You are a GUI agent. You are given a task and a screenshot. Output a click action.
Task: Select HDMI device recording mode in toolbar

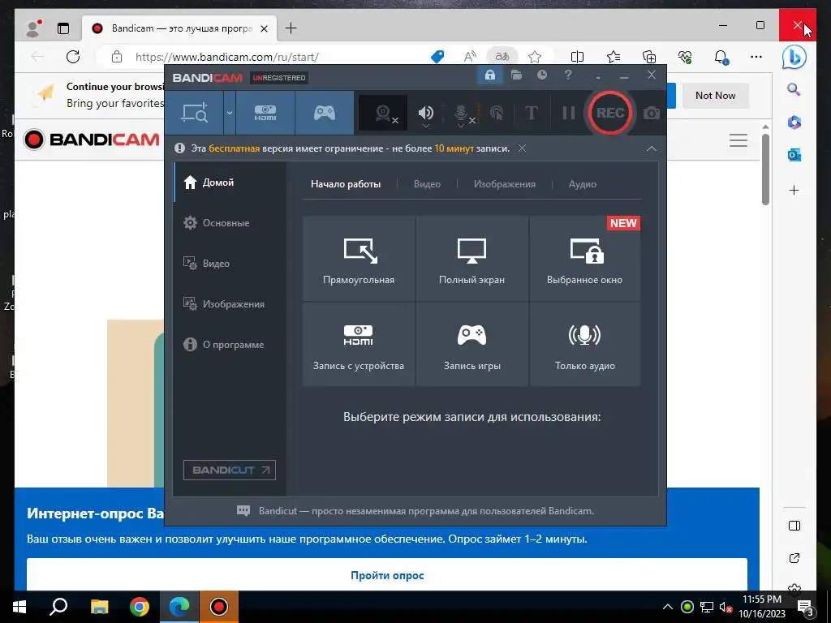click(265, 113)
